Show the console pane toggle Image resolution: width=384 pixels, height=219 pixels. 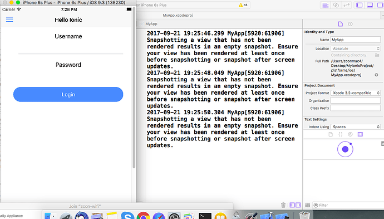298,205
